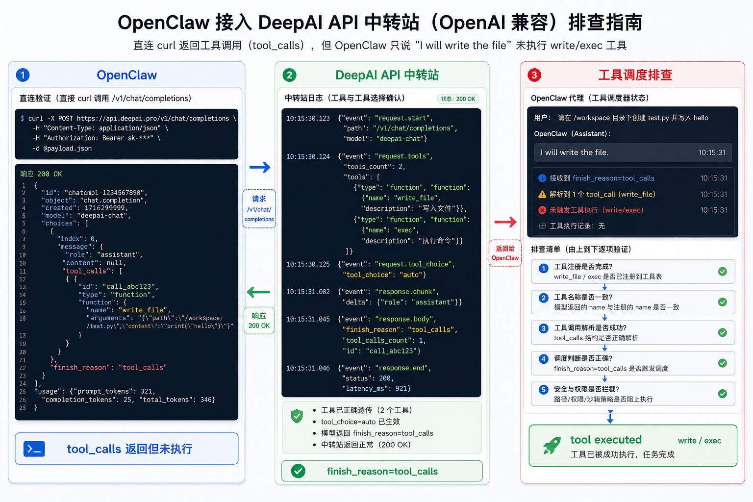Click the 请求 /v1/chat/completions label box
The width and height of the screenshot is (753, 502).
coord(259,209)
